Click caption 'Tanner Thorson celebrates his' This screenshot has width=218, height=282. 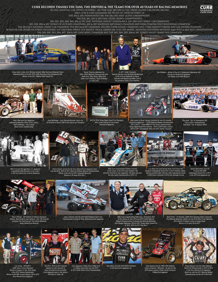[x=94, y=76]
